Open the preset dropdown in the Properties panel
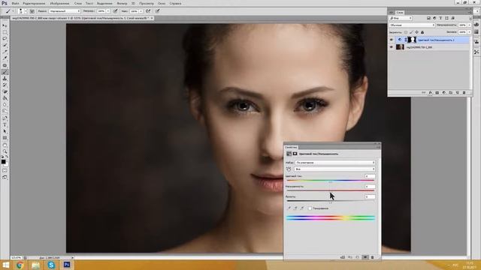The height and width of the screenshot is (270, 481). pos(335,163)
